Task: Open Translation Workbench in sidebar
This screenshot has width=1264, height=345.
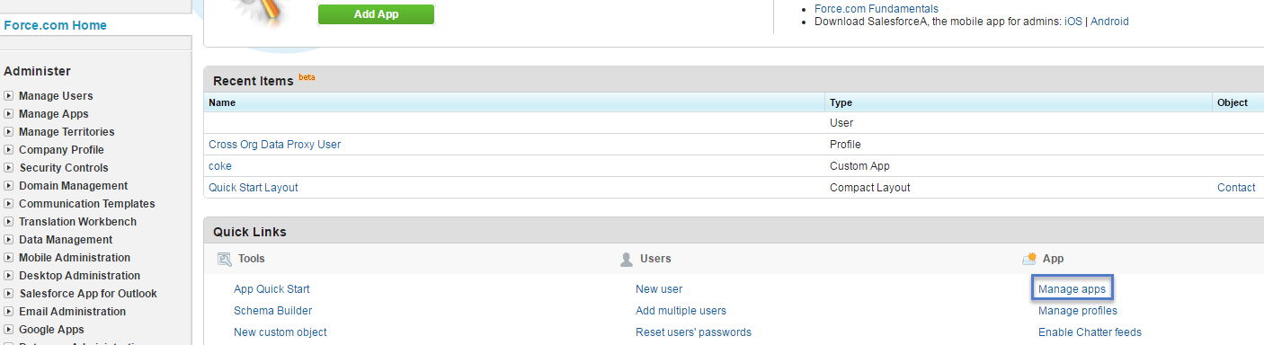Action: point(77,222)
